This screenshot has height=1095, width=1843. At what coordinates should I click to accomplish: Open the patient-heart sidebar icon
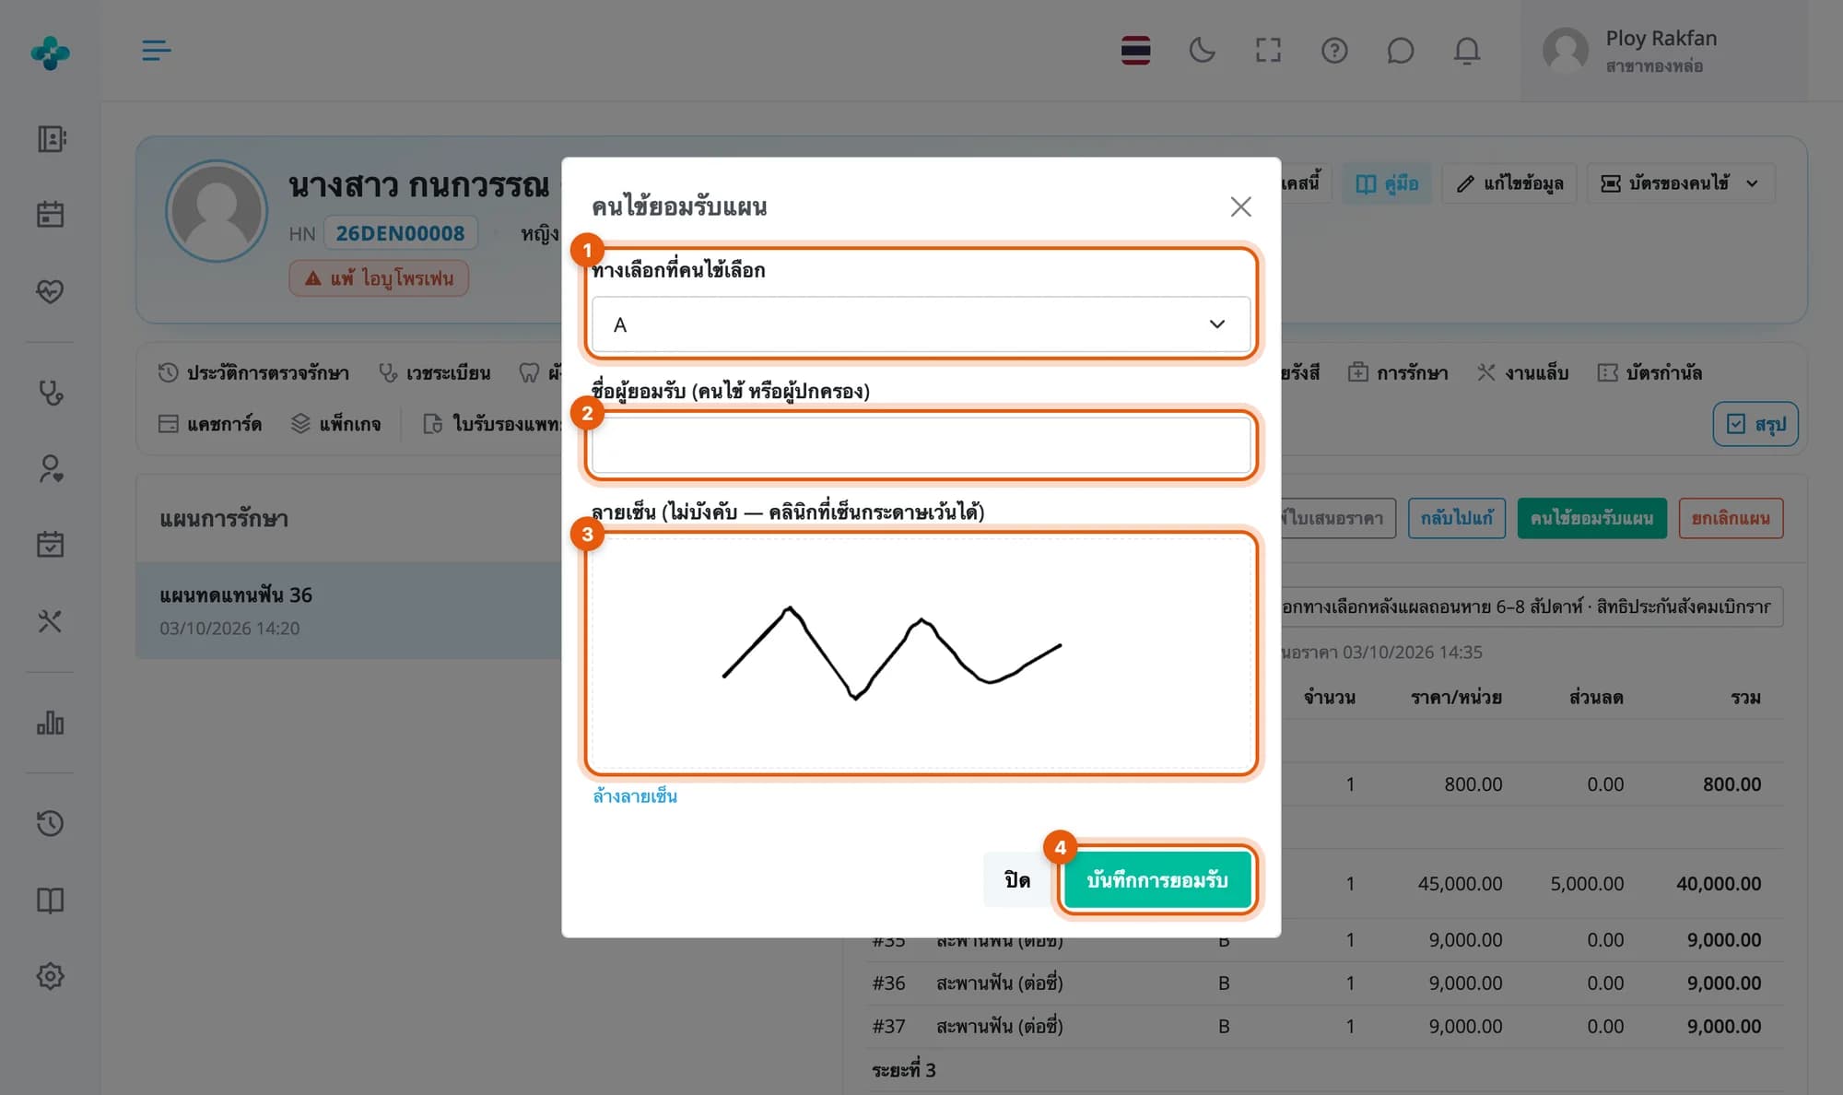pos(51,469)
